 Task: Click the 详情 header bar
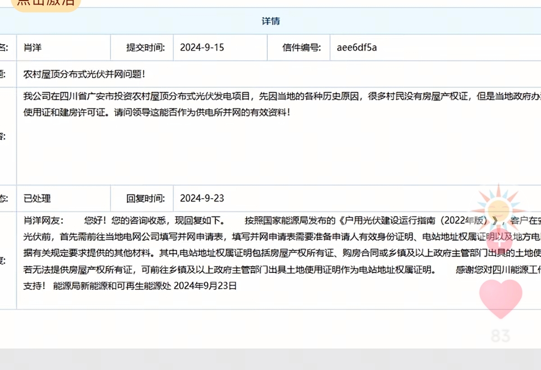(x=270, y=21)
